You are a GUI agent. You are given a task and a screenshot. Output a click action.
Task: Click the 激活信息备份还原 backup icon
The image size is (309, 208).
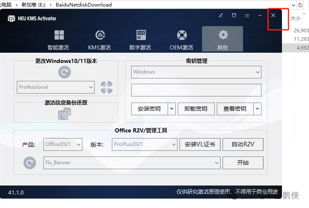pyautogui.click(x=64, y=114)
